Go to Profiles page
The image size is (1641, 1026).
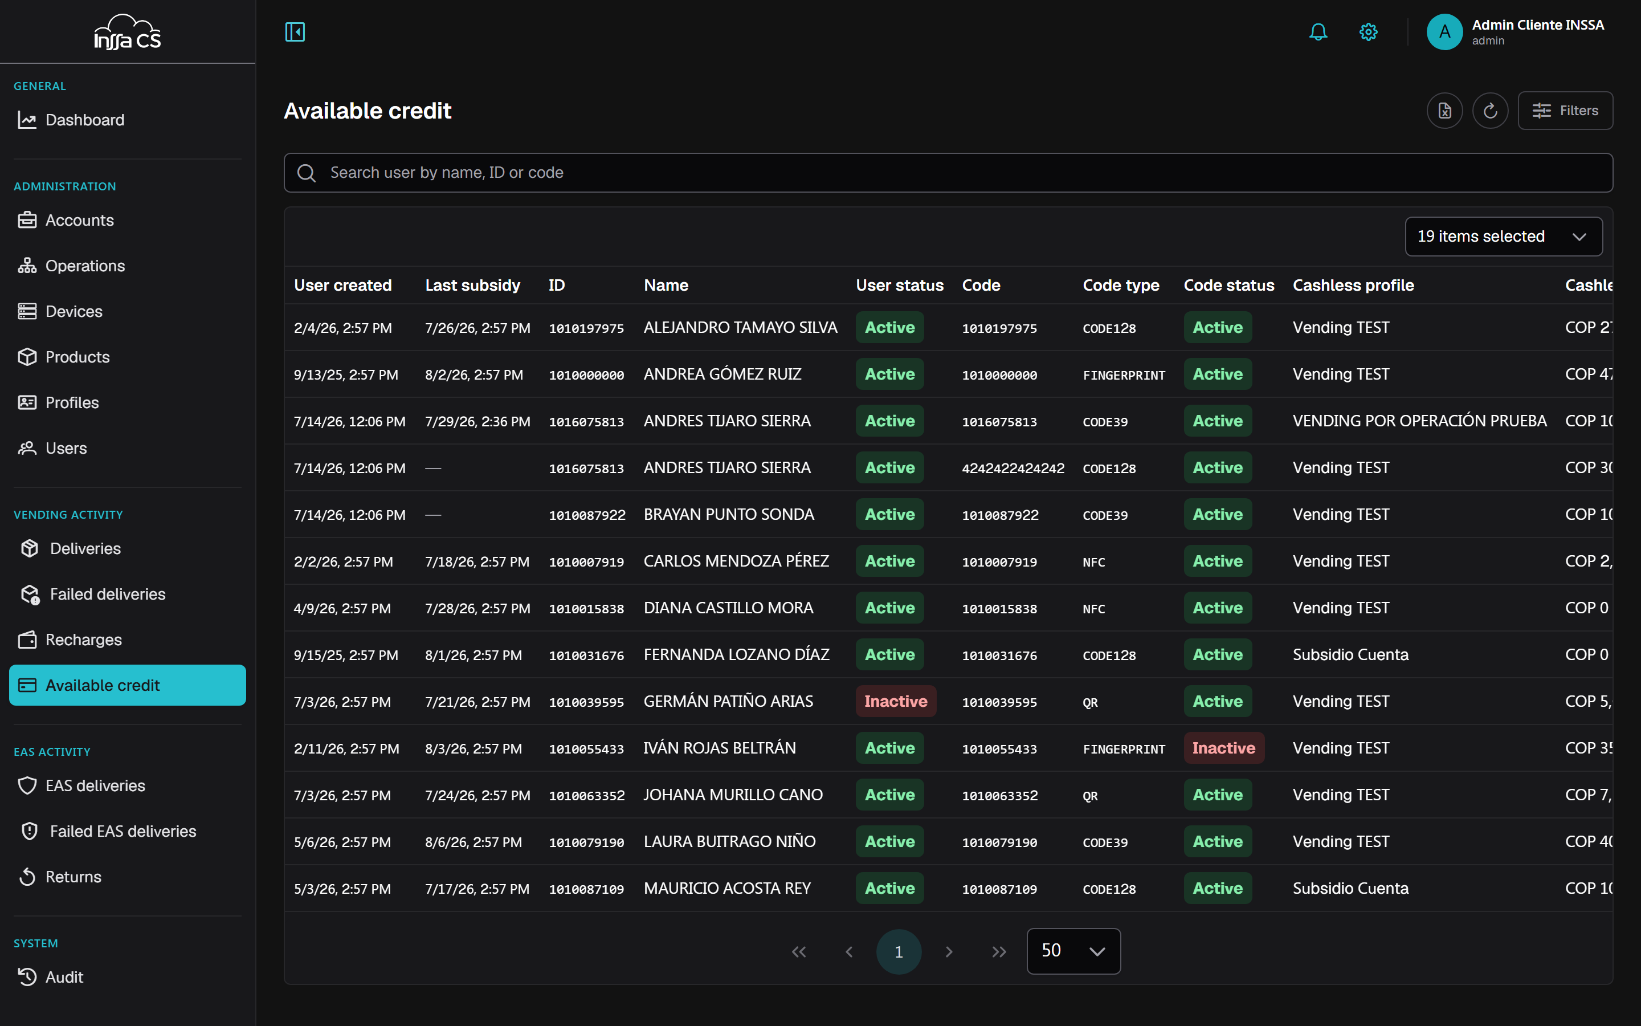128,402
